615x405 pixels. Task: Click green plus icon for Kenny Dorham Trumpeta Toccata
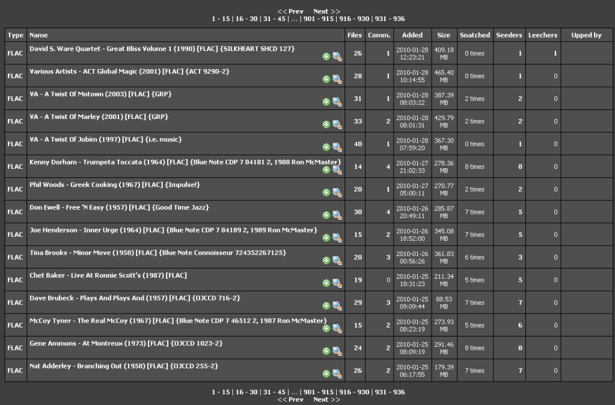tap(326, 170)
